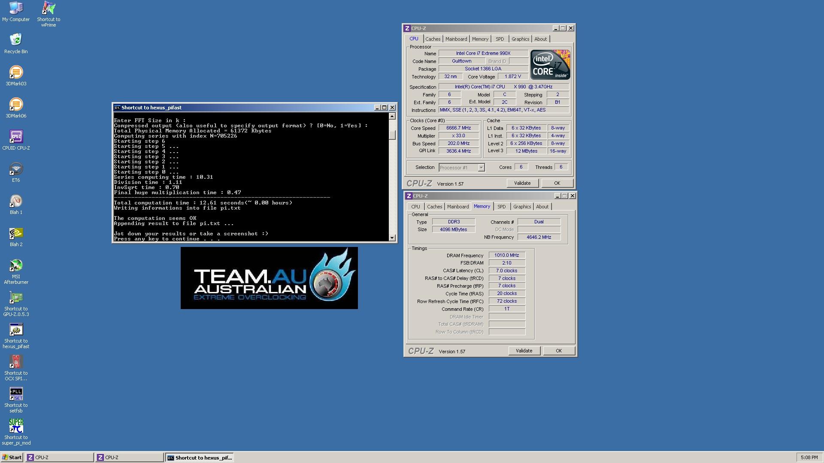The image size is (824, 463).
Task: Open Graphics tab in lower CPU-Z window
Action: coord(522,207)
